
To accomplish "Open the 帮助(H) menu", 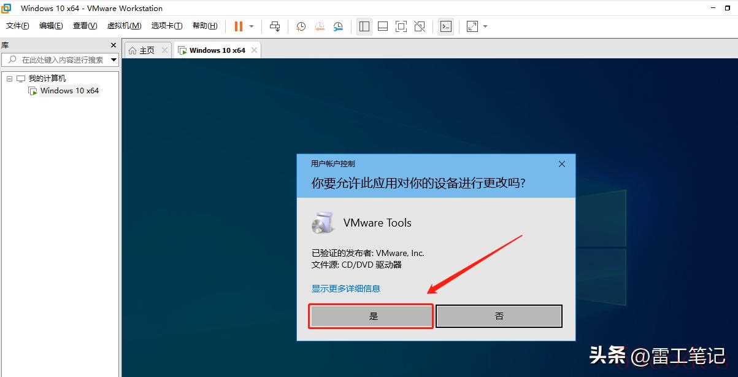I will [x=205, y=26].
